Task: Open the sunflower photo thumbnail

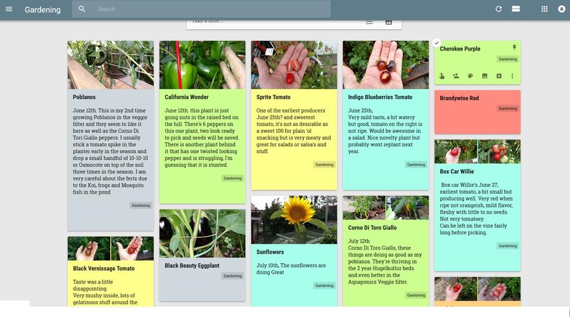Action: coord(294,220)
